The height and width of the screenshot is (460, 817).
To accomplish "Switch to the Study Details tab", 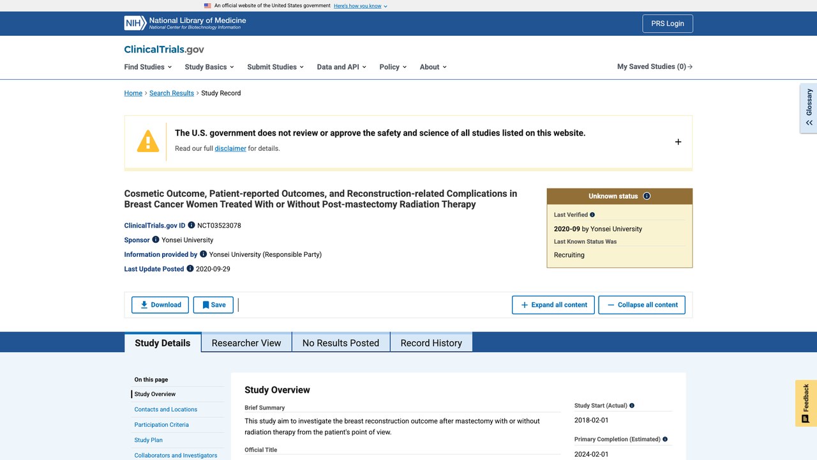I will (163, 342).
